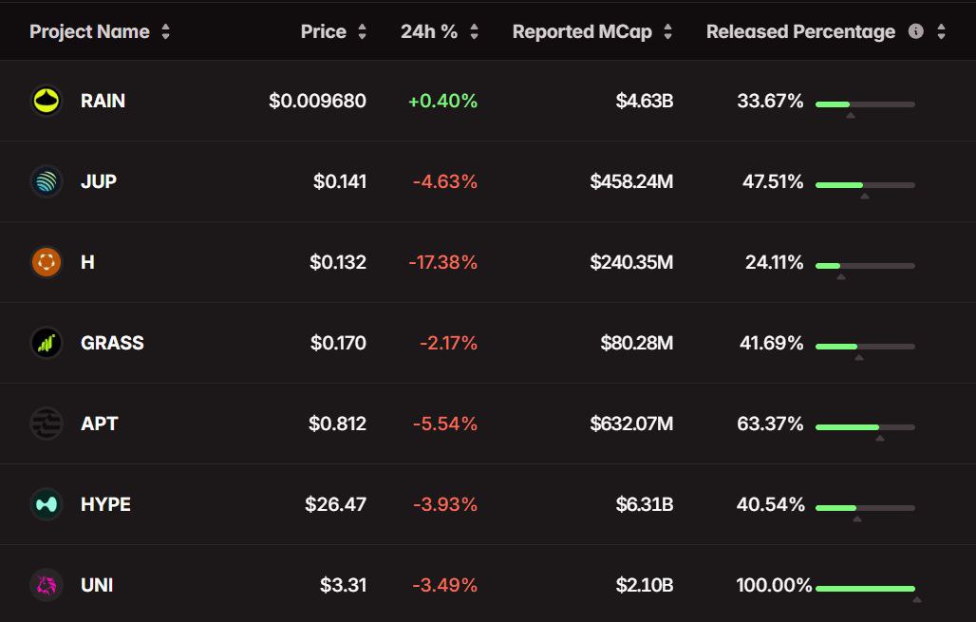Click the orange H token icon
The image size is (976, 622).
46,262
